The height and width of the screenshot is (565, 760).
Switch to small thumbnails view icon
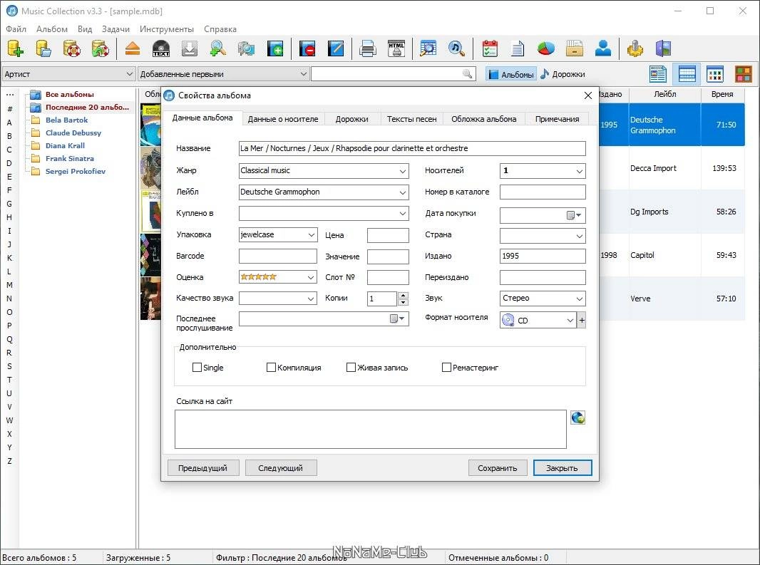(715, 74)
